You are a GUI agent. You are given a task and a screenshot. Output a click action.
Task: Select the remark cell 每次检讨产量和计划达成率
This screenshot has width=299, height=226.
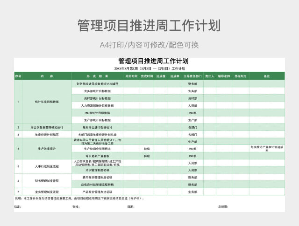click(x=267, y=149)
